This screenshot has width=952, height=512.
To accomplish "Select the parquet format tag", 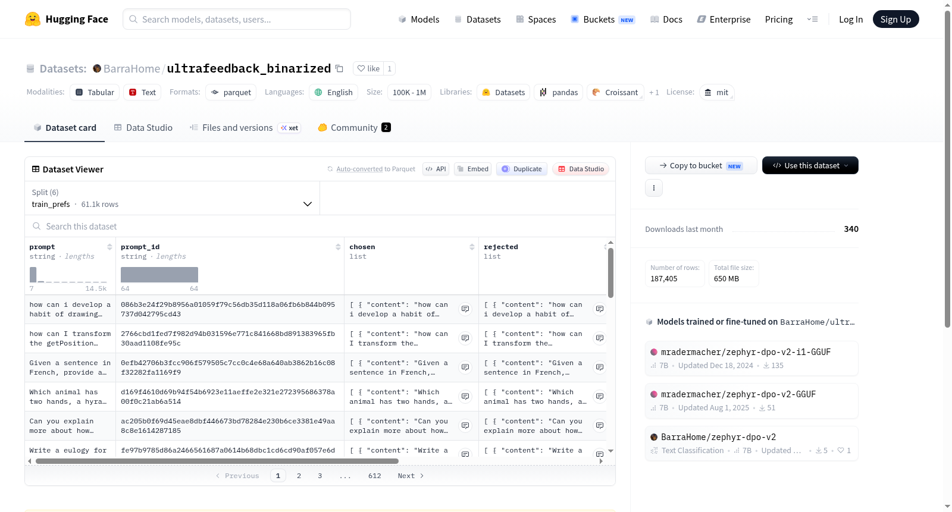I will (x=231, y=92).
